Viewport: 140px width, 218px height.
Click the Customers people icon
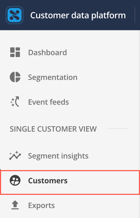[x=15, y=180]
